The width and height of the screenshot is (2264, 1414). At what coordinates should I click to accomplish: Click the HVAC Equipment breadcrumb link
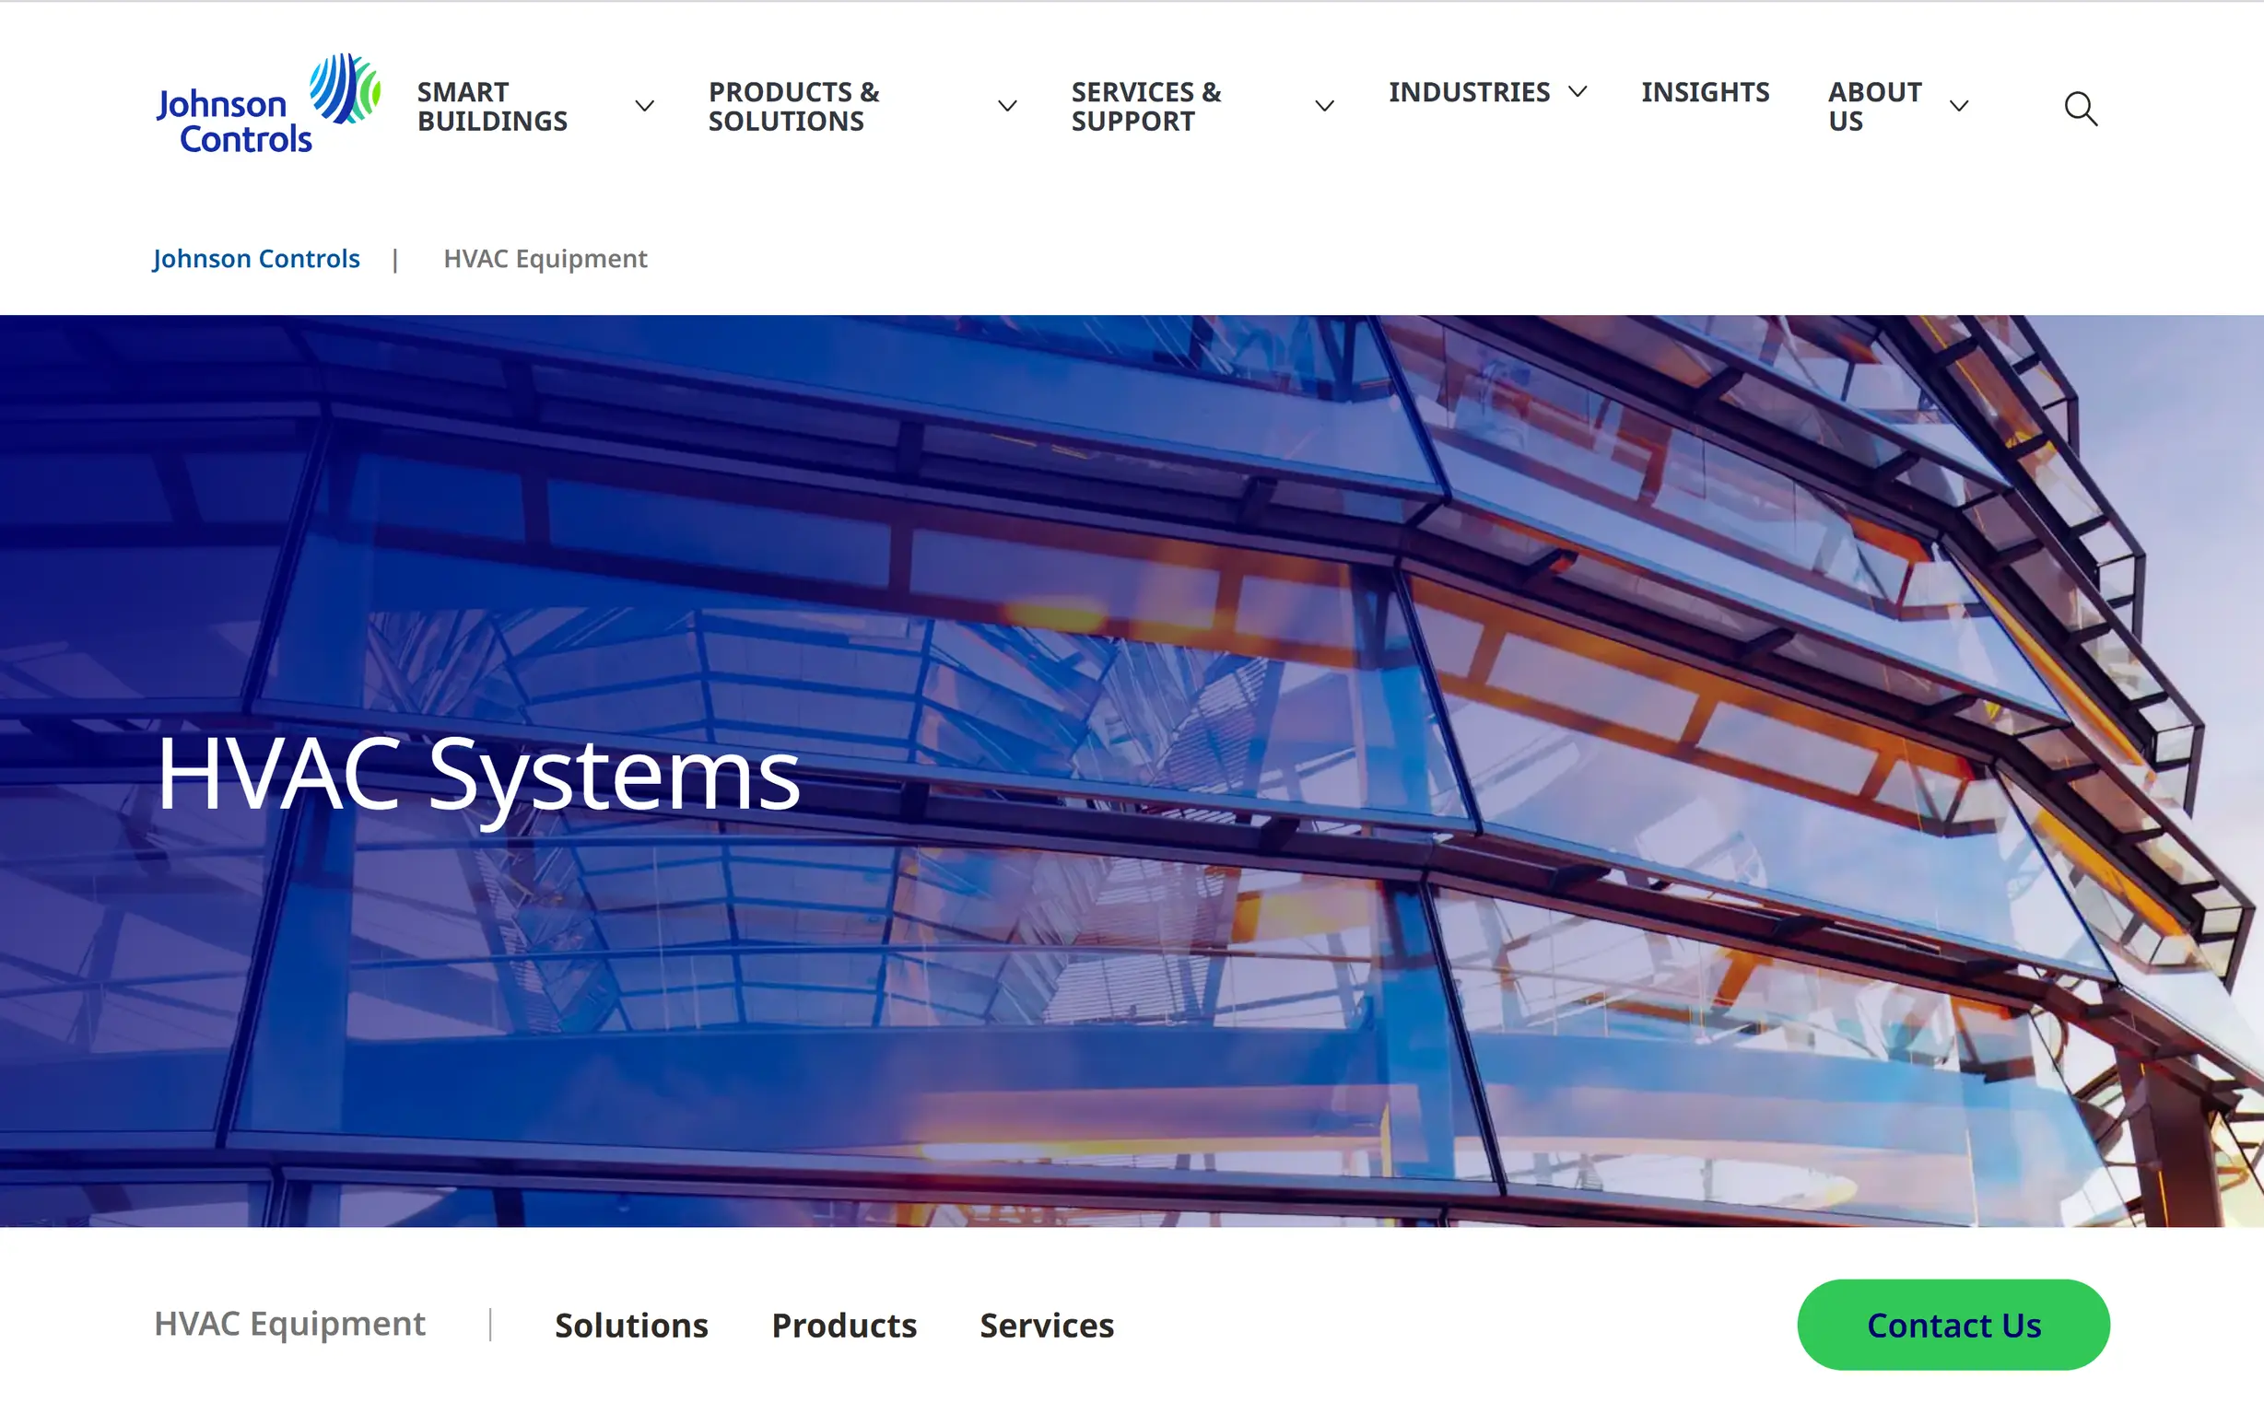click(544, 257)
